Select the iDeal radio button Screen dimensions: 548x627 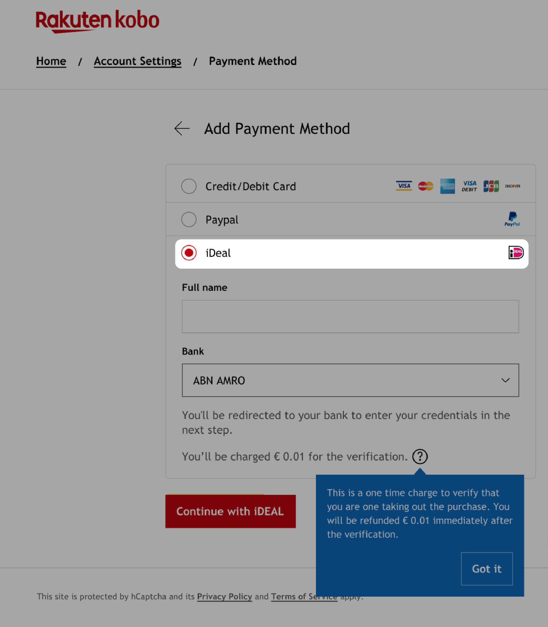[x=189, y=253]
